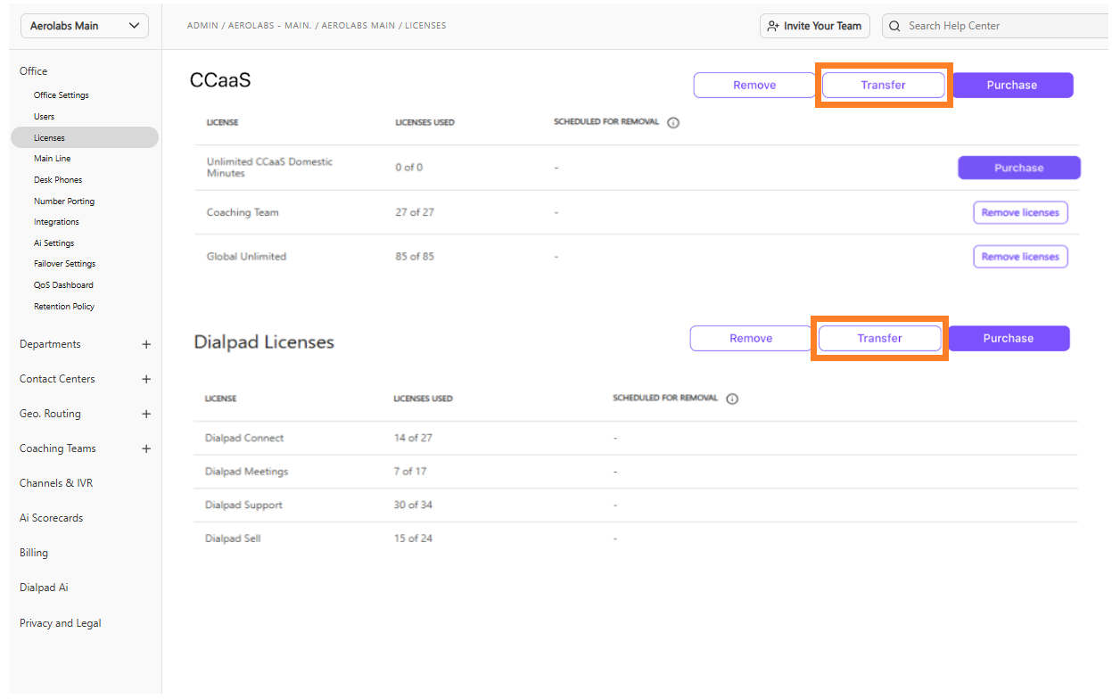
Task: Click Transfer in the CCaaS section
Action: 883,85
